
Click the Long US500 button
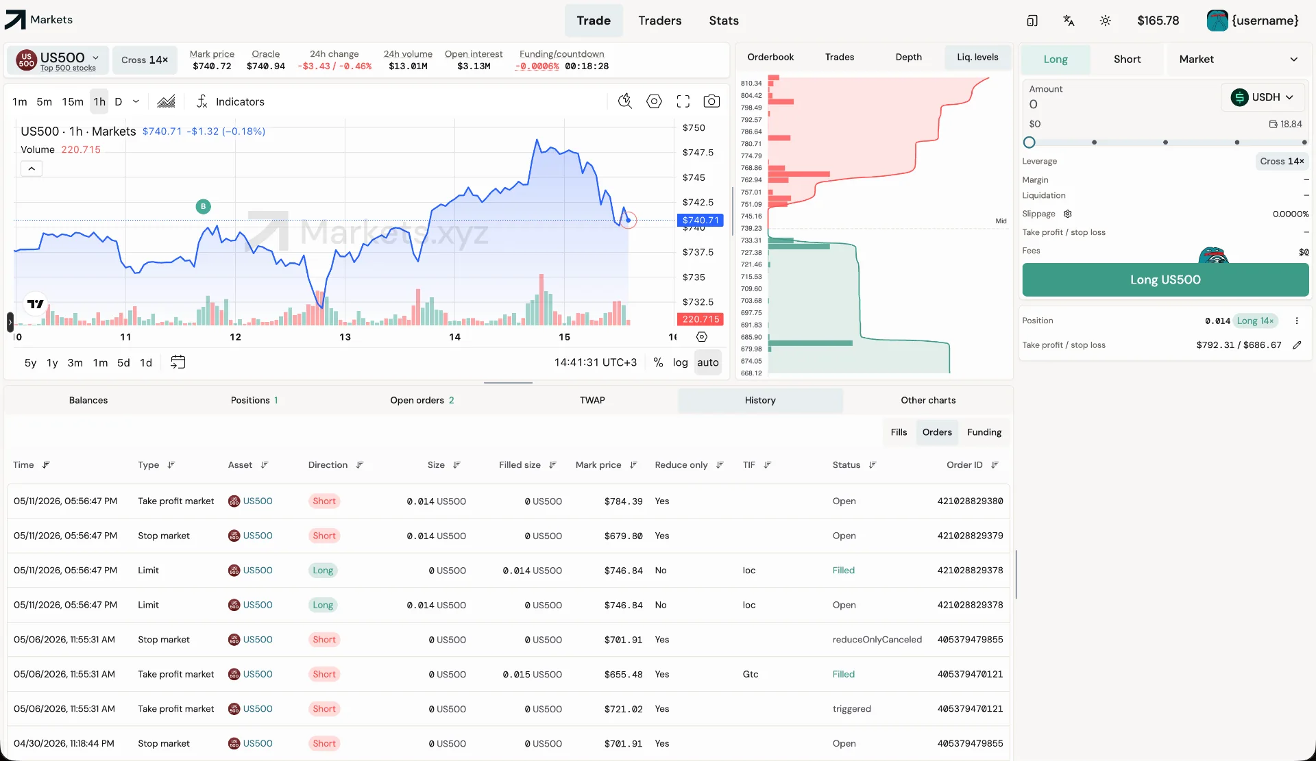click(1165, 280)
